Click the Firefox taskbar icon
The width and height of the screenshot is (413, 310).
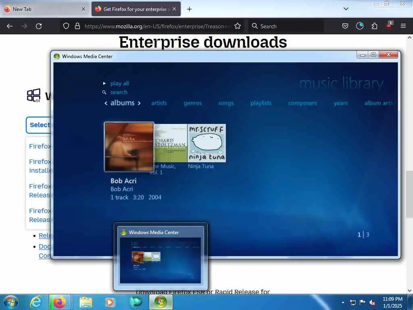(60, 302)
